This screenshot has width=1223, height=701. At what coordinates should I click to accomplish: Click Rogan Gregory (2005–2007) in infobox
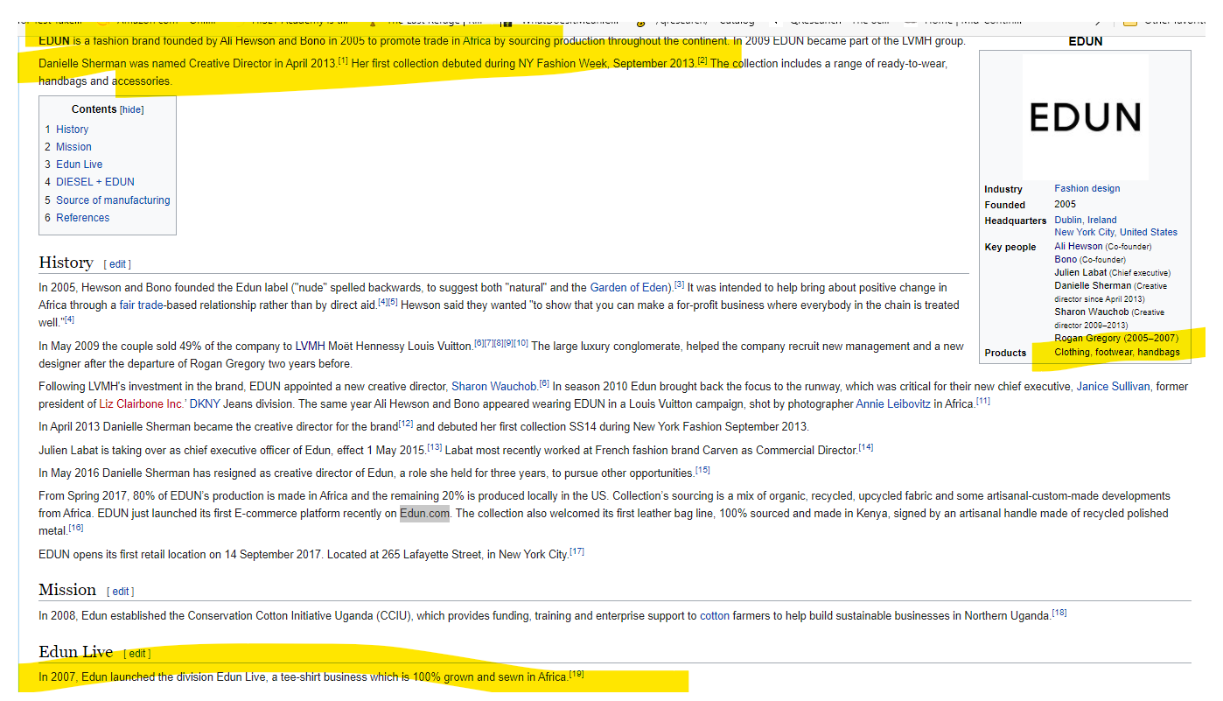click(x=1116, y=338)
